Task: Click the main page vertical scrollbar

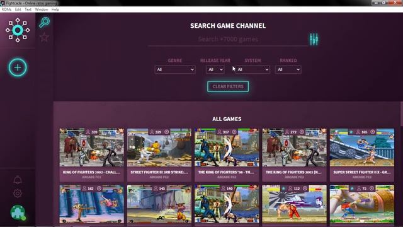Action: tap(401, 113)
